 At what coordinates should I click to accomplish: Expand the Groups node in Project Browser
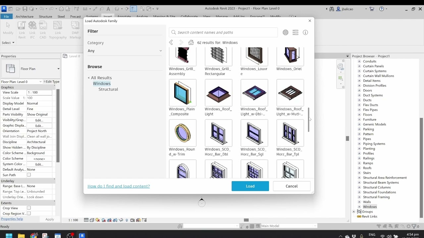[x=354, y=212]
